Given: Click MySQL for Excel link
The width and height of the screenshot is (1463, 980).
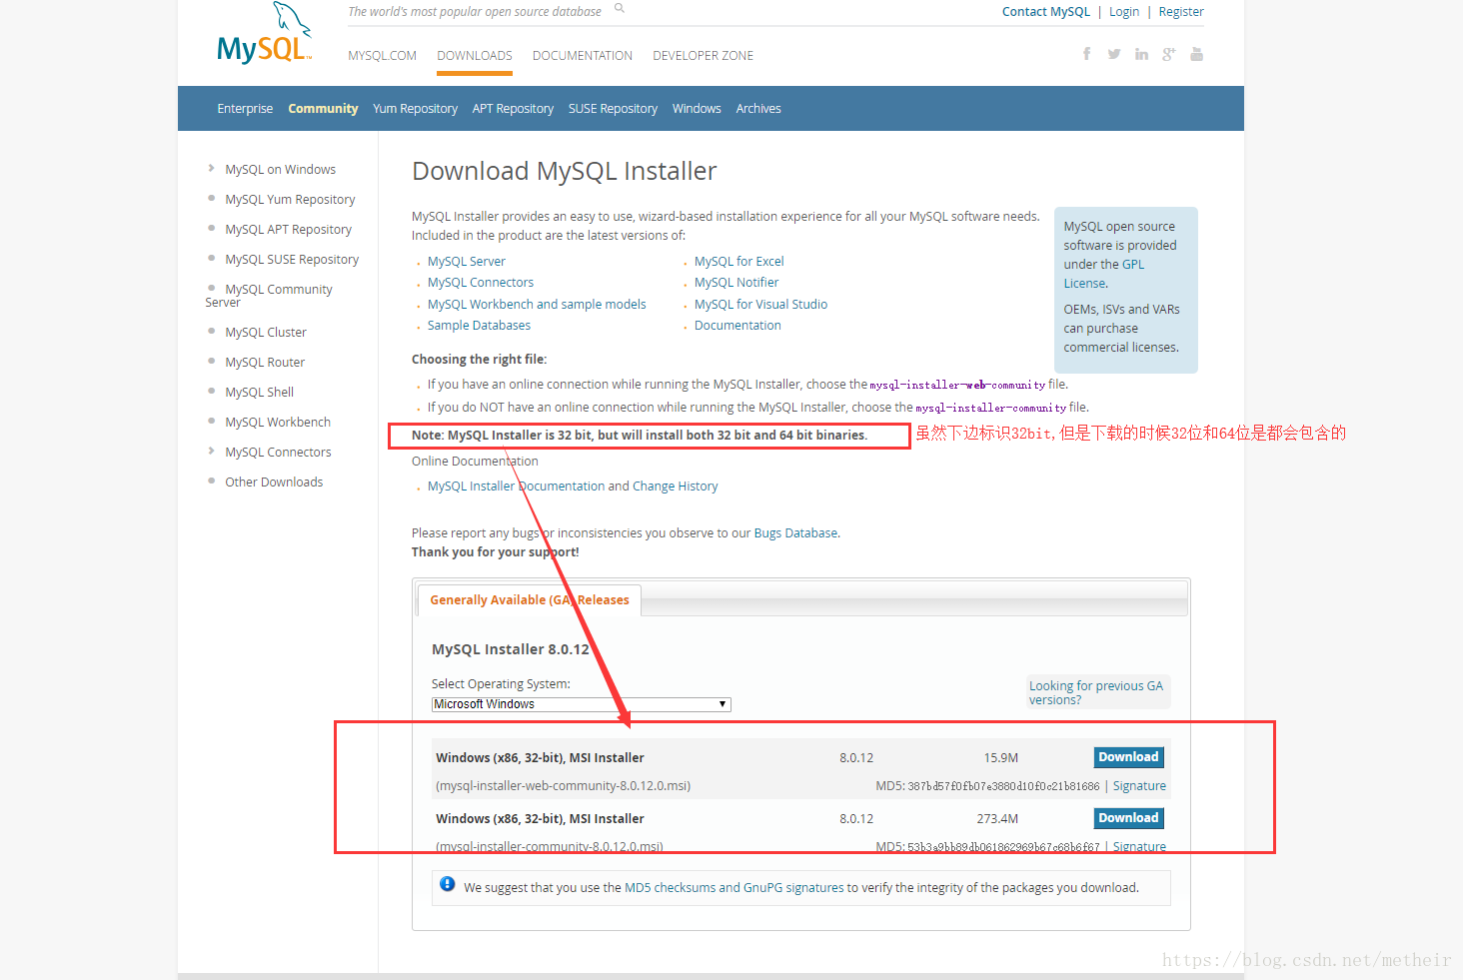Looking at the screenshot, I should point(739,262).
